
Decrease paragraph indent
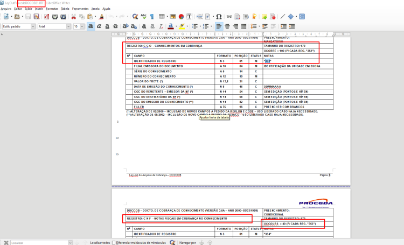291,26
